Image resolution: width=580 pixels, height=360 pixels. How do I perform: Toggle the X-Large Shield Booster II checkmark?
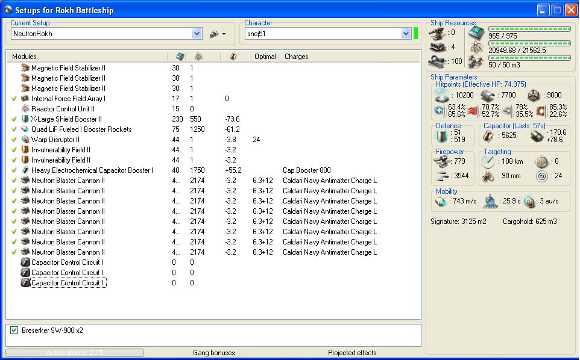pyautogui.click(x=14, y=119)
